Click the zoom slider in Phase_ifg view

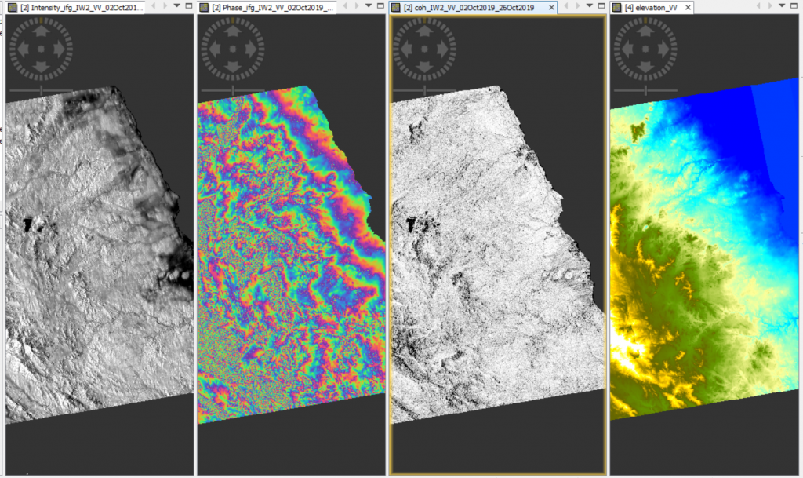232,91
